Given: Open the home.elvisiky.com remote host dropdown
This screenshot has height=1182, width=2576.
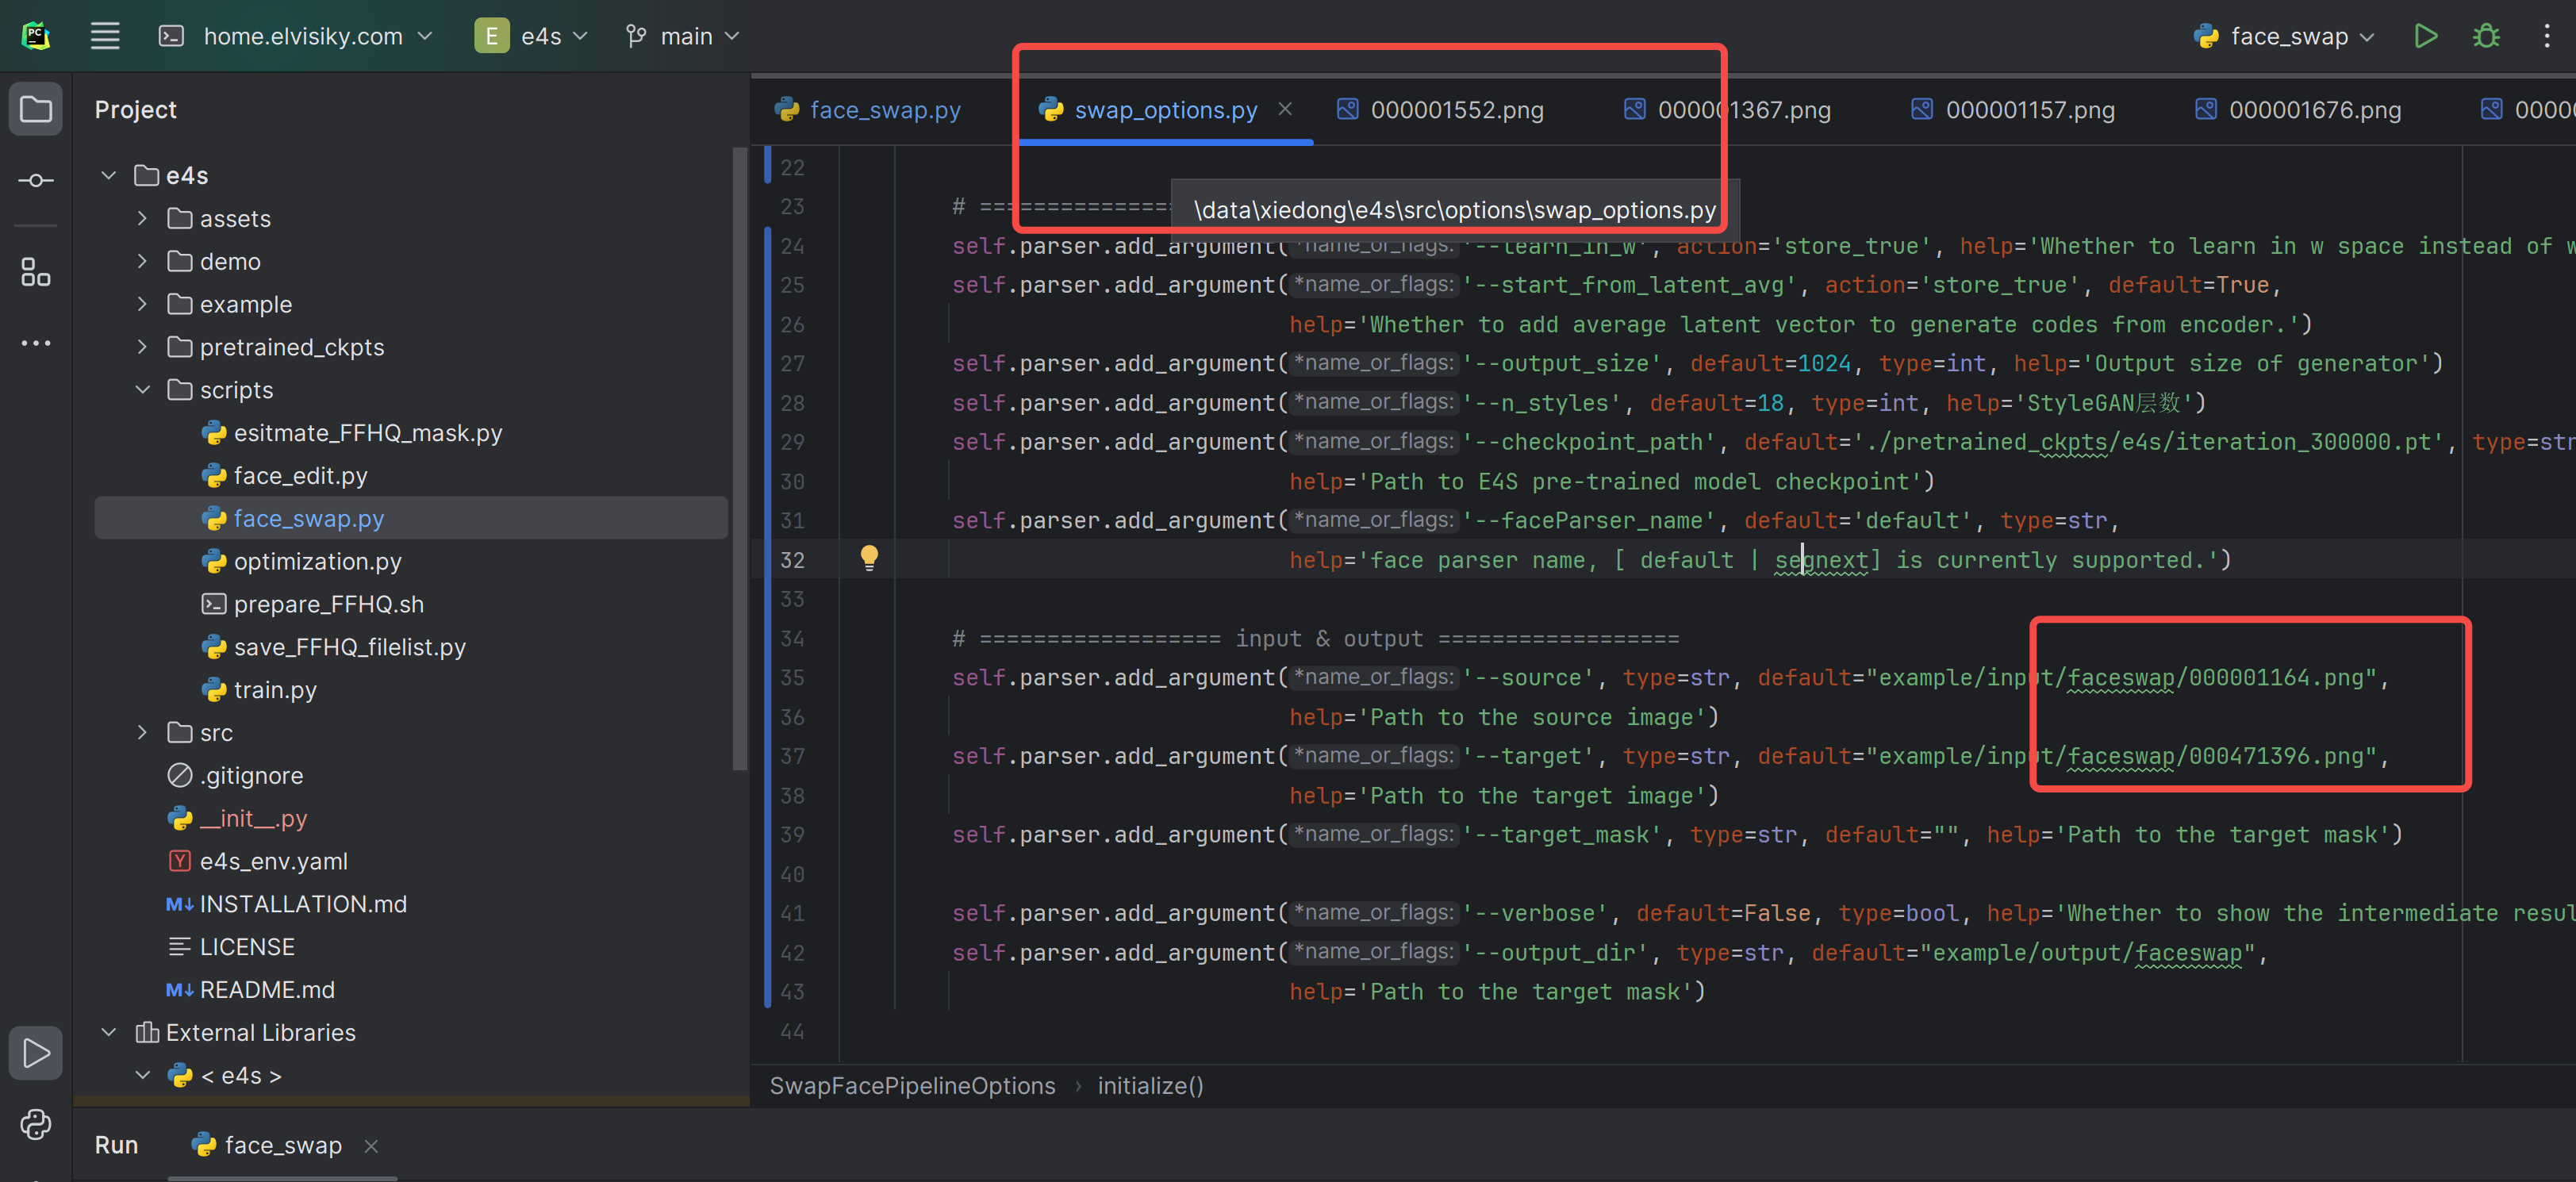Looking at the screenshot, I should click(296, 37).
